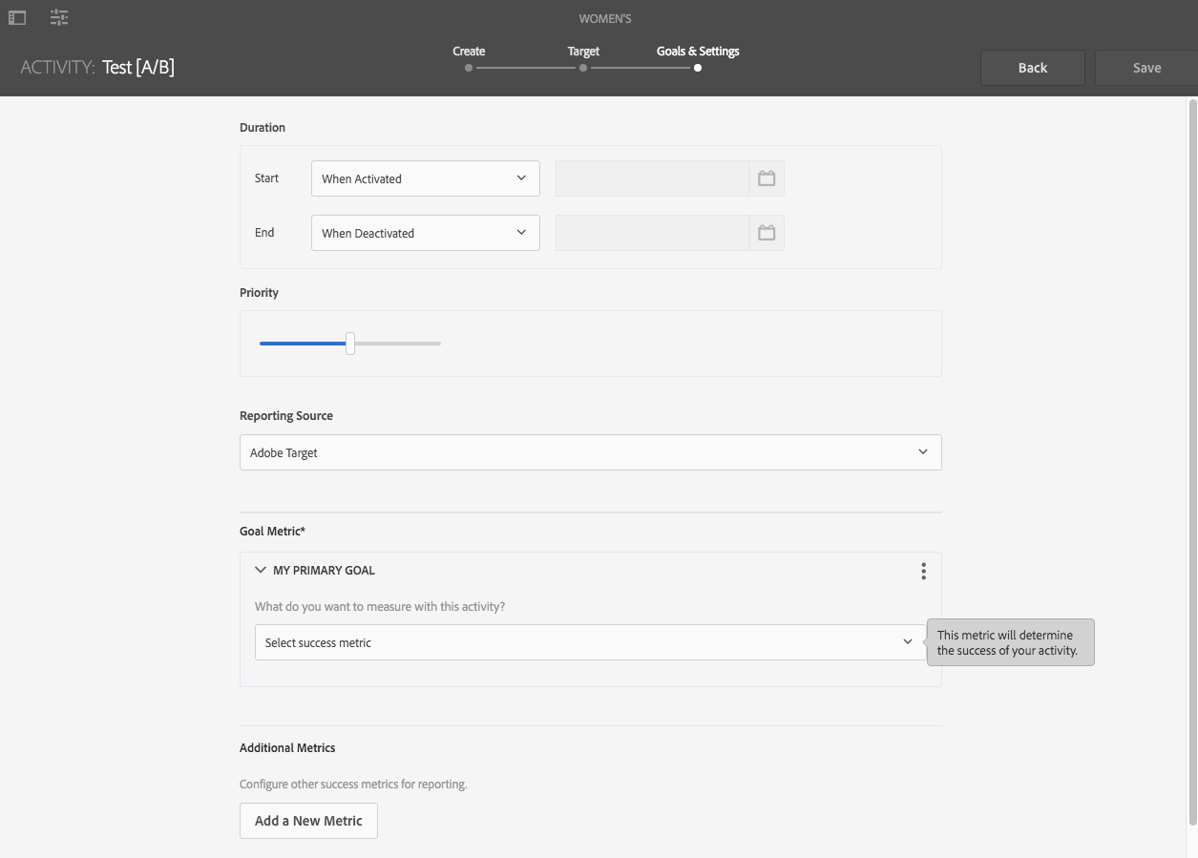The image size is (1198, 858).
Task: Go to the Target step
Action: pos(583,58)
